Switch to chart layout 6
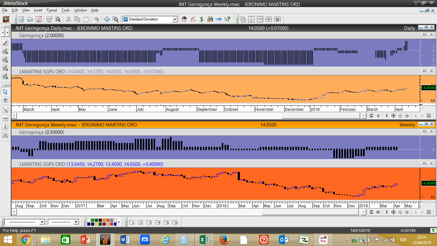The width and height of the screenshot is (437, 246). coord(175,222)
